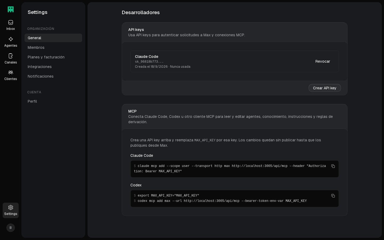Open the Clientes section
Screen dimensions: 384x240
coord(11,75)
